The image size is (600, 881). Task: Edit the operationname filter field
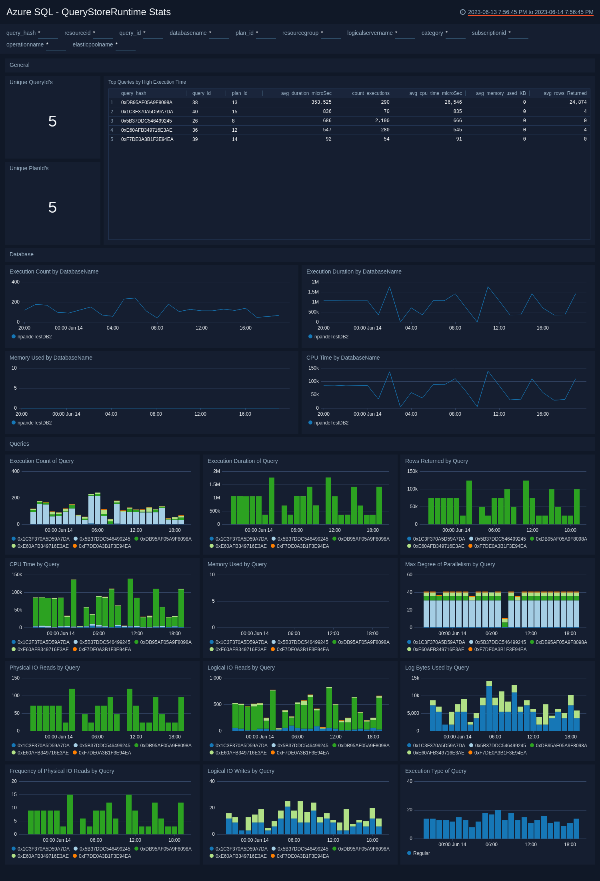pos(56,45)
